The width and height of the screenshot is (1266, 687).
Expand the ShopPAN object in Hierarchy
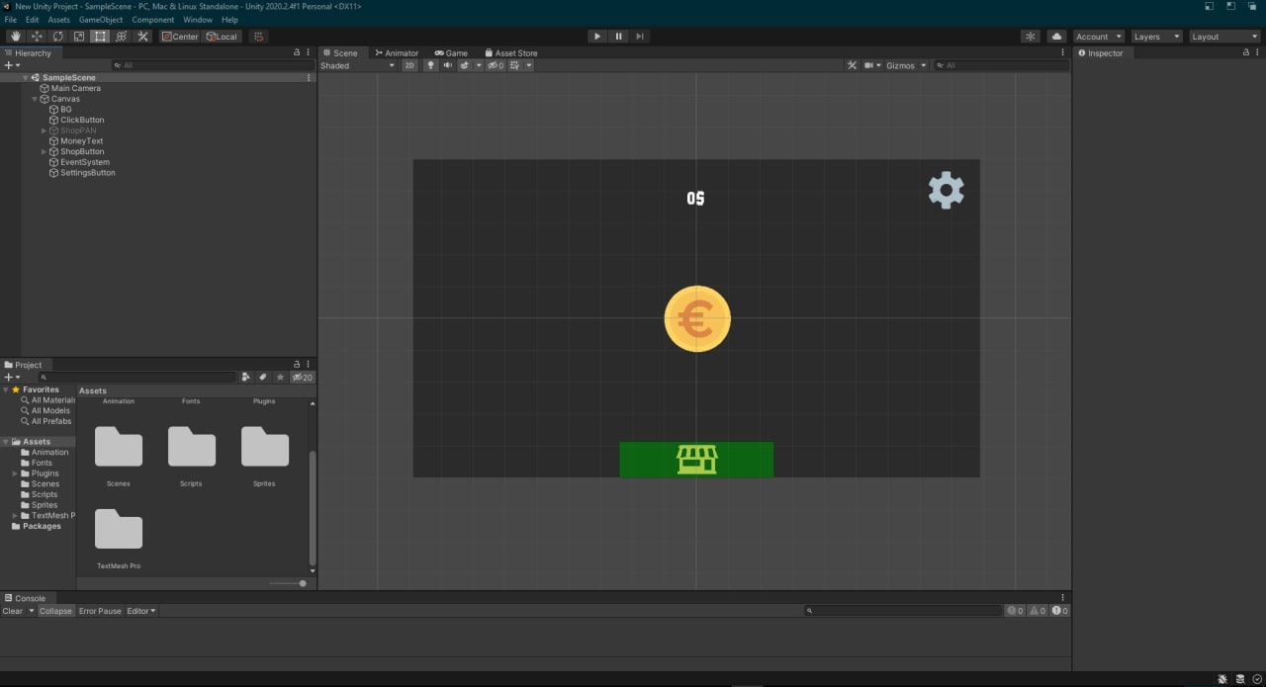[x=45, y=130]
